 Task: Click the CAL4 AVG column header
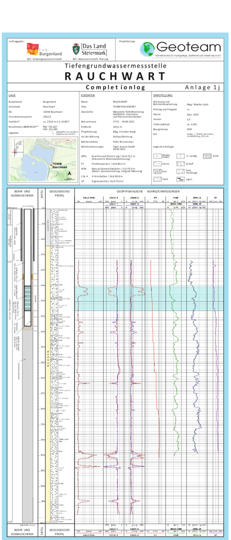[89, 198]
